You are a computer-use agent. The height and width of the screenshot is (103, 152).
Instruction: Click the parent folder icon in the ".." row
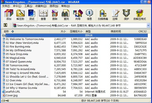(4, 35)
